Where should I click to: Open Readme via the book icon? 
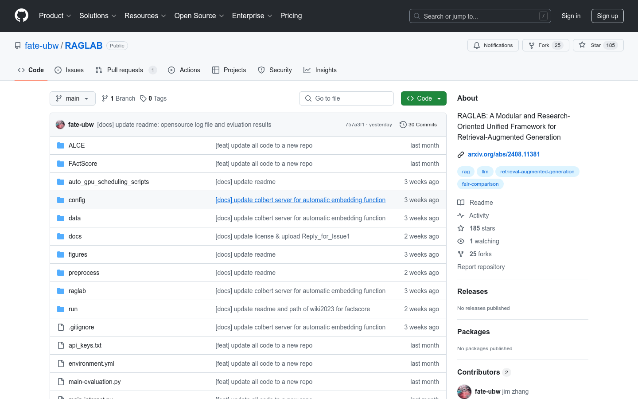click(461, 203)
